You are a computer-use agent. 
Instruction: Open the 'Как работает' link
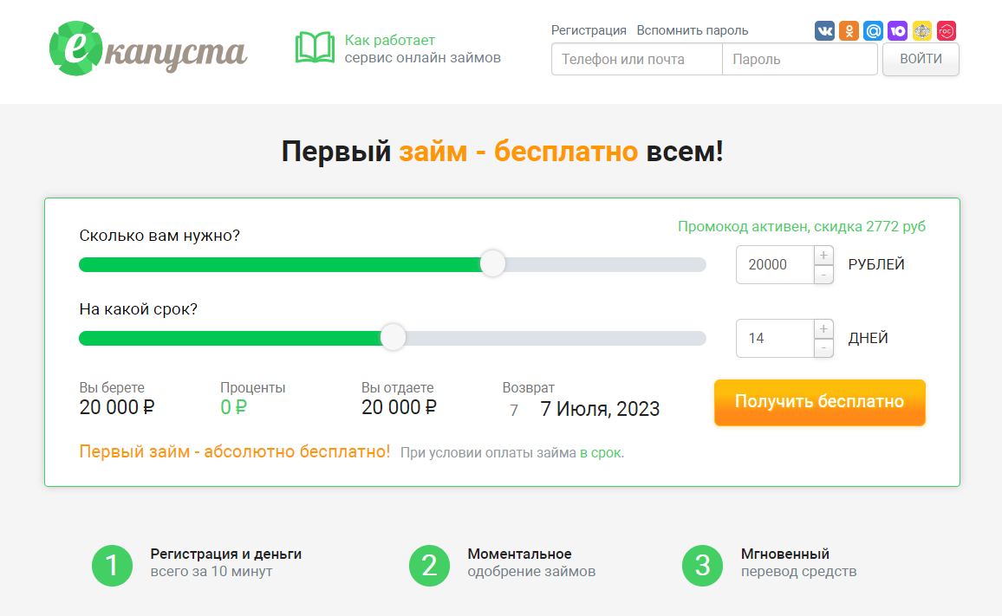(390, 40)
